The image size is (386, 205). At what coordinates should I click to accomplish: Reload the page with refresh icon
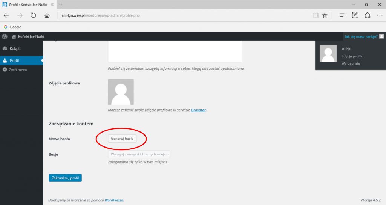click(33, 15)
